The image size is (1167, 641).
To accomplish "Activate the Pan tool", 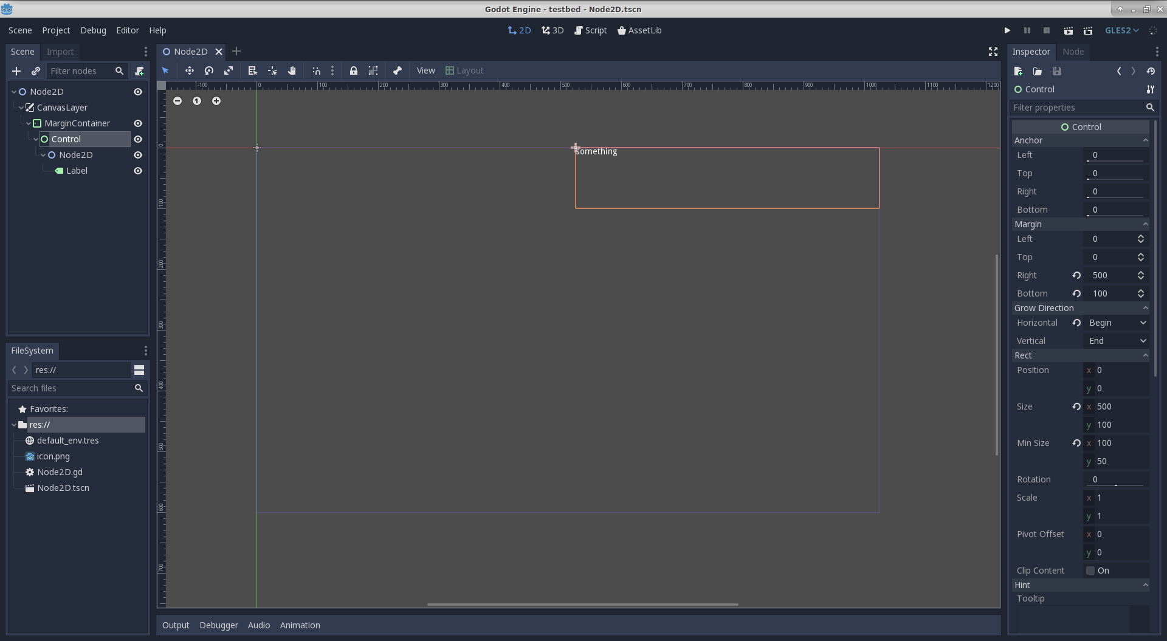I will (292, 70).
